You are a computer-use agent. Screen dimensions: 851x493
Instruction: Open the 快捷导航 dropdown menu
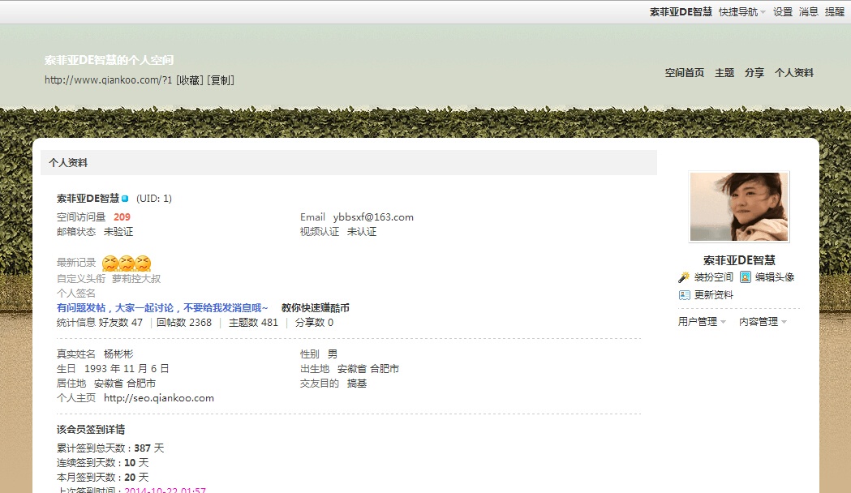point(741,12)
